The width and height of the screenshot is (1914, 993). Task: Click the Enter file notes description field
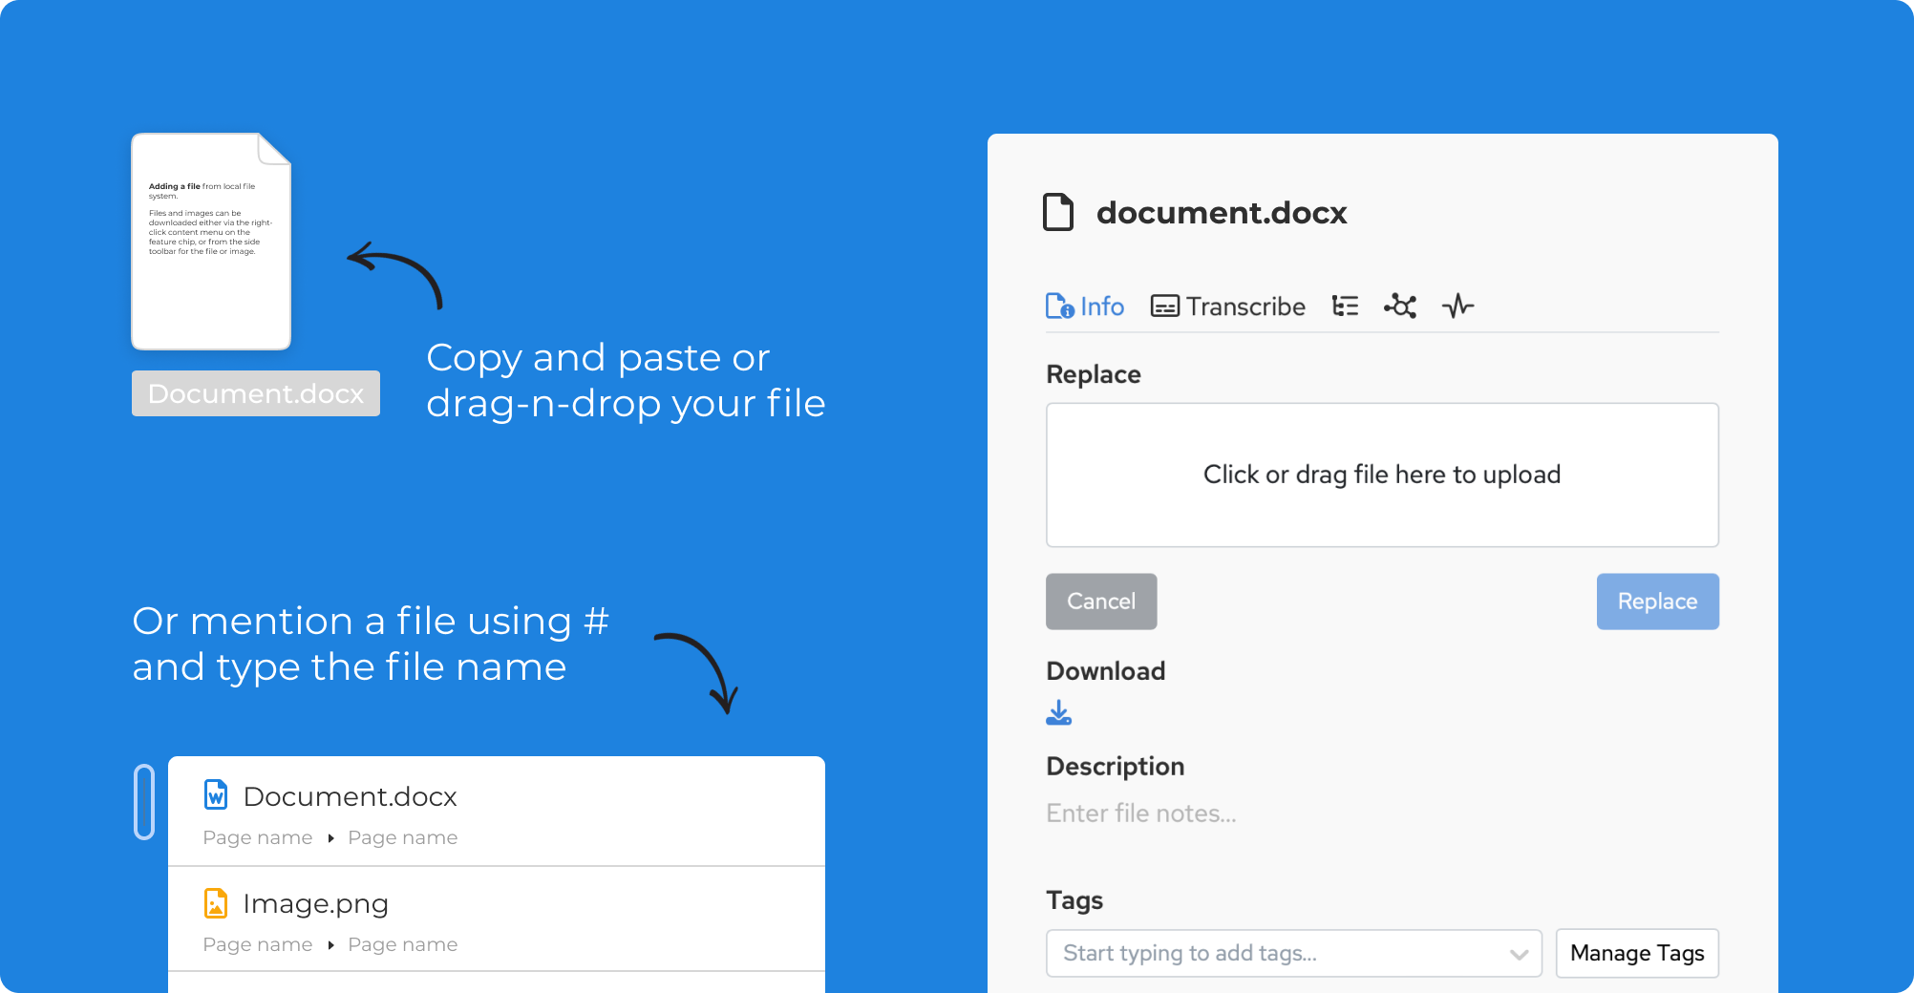[1141, 813]
